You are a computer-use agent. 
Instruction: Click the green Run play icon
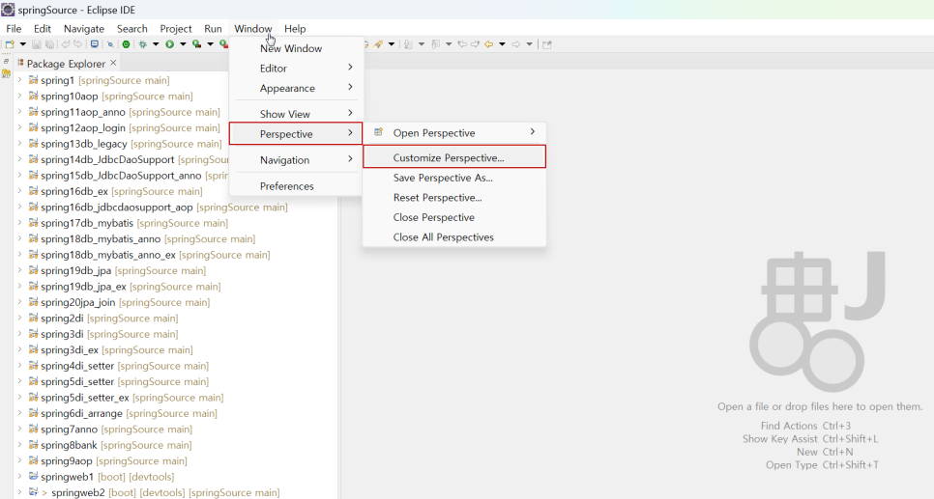(170, 44)
